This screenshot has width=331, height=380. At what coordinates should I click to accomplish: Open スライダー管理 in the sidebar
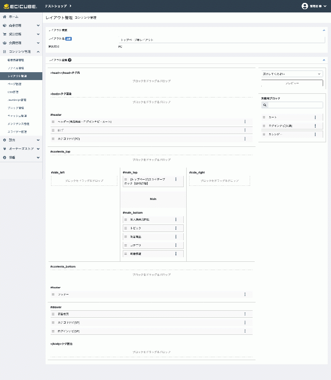[x=21, y=132]
